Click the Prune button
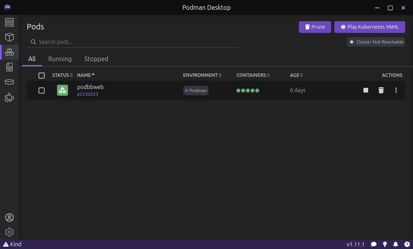Viewport: 413px width, 249px height. coord(315,27)
